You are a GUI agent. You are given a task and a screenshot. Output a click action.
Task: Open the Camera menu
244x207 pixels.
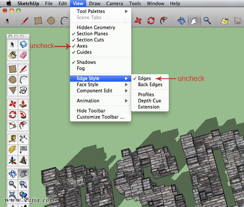point(115,4)
